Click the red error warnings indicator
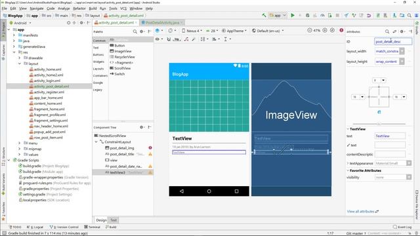The width and height of the screenshot is (420, 236). point(341,30)
